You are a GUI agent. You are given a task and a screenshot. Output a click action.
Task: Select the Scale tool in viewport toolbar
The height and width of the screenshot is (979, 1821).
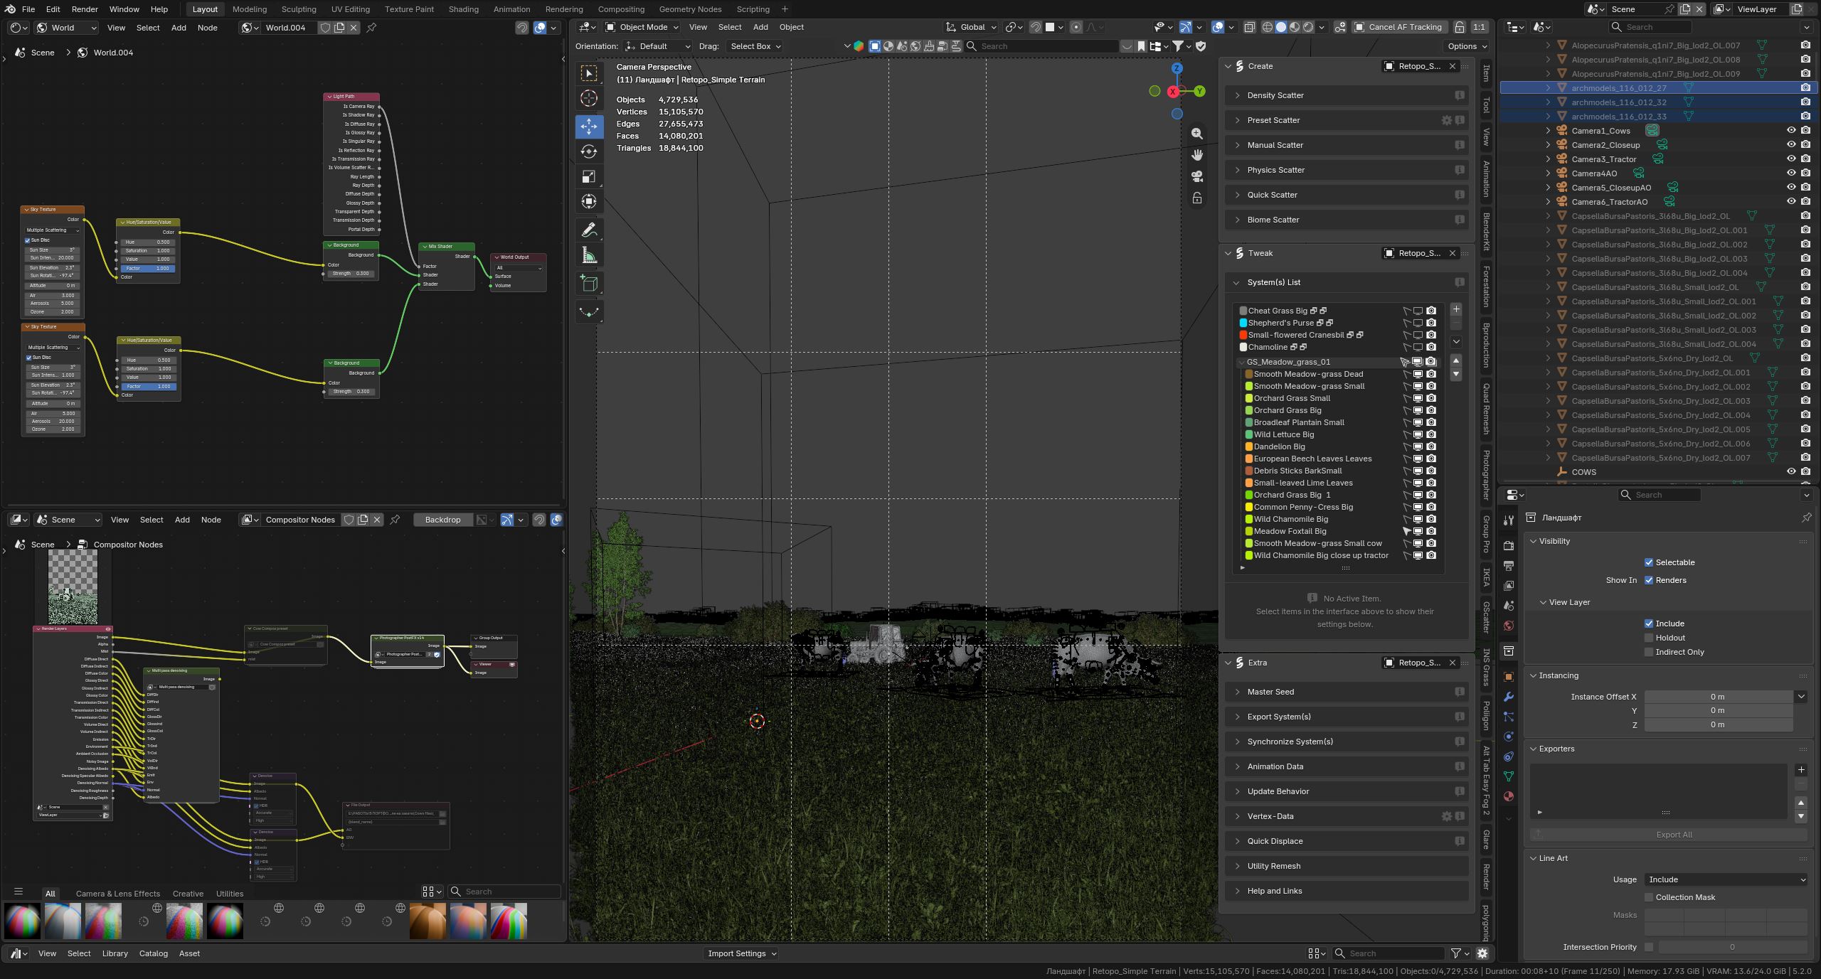pos(589,176)
